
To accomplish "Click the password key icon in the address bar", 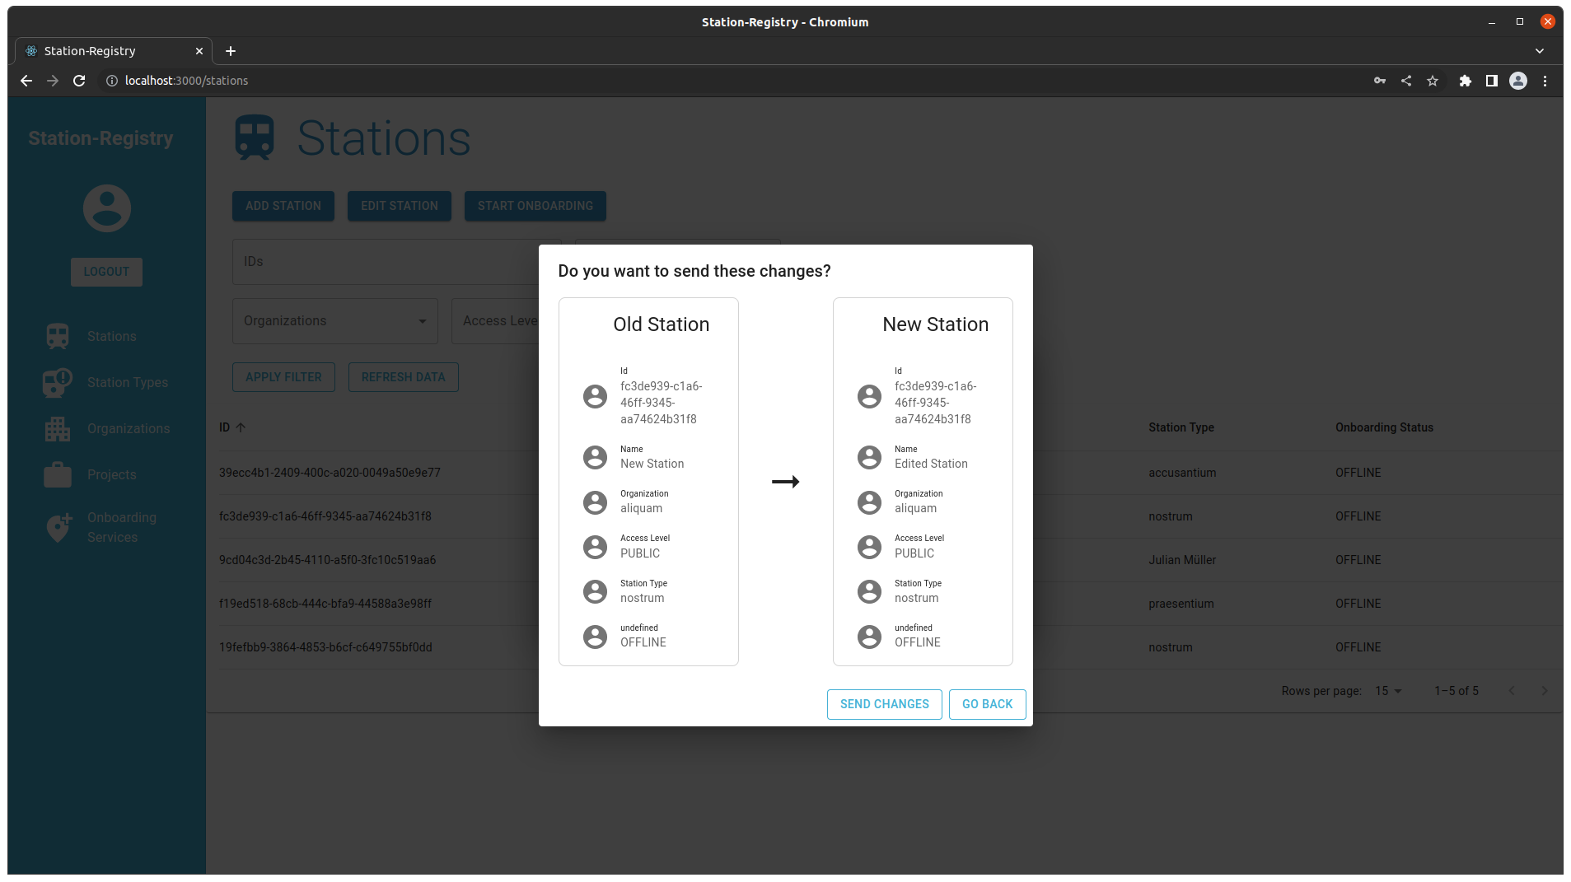I will tap(1380, 81).
